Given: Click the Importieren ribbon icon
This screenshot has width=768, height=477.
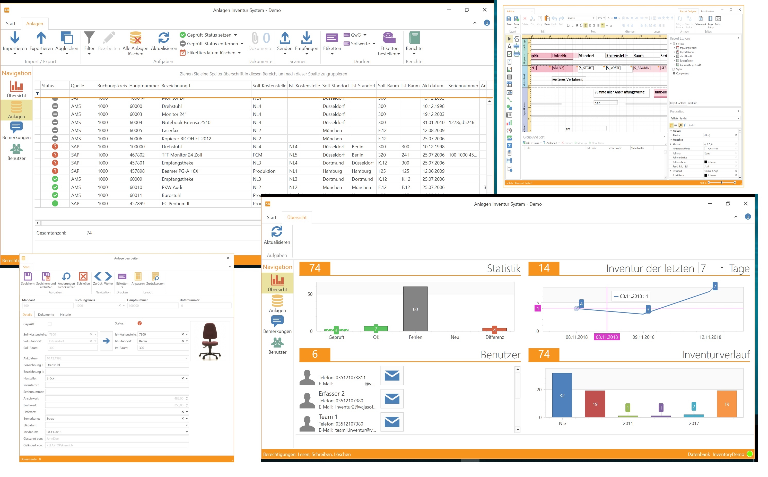Looking at the screenshot, I should (14, 38).
